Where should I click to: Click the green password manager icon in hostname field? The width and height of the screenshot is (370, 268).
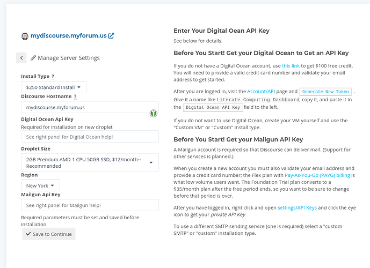tap(154, 113)
